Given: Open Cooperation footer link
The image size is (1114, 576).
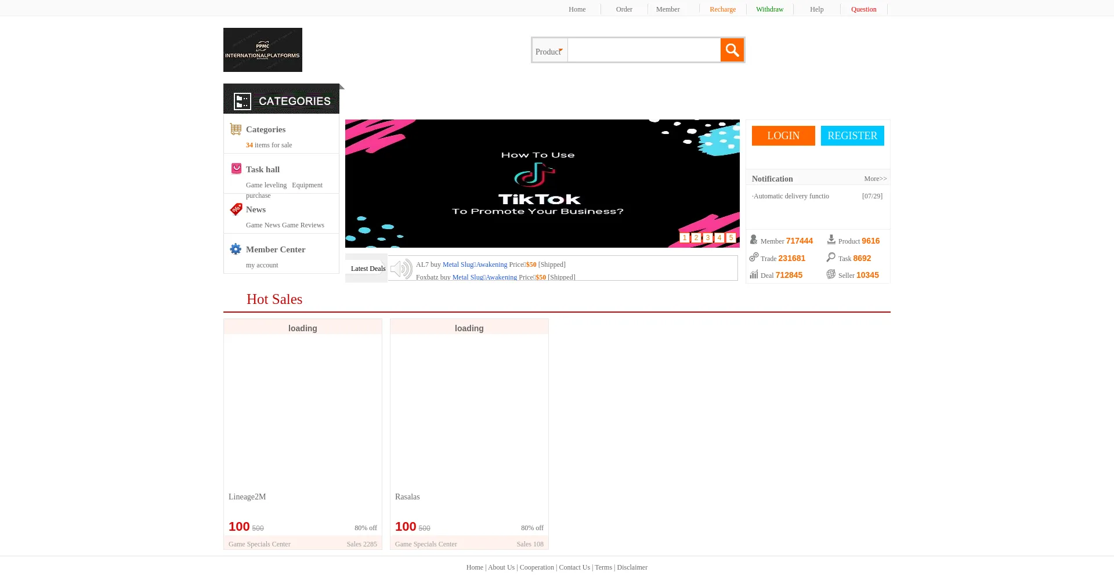Looking at the screenshot, I should click(x=537, y=567).
